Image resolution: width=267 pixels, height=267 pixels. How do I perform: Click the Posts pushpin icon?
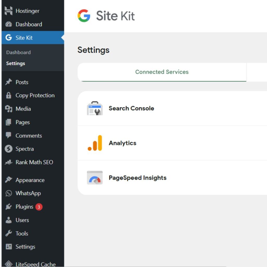point(9,82)
